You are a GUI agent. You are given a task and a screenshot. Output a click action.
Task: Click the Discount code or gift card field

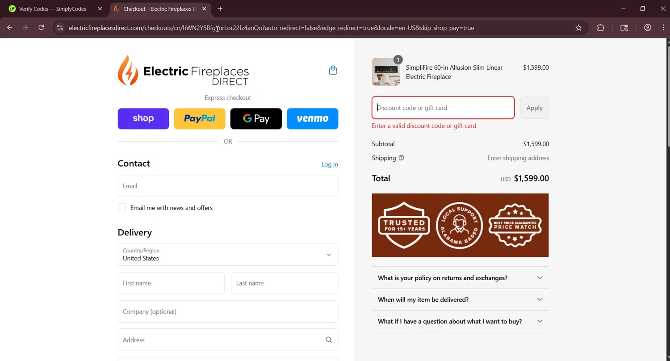443,108
